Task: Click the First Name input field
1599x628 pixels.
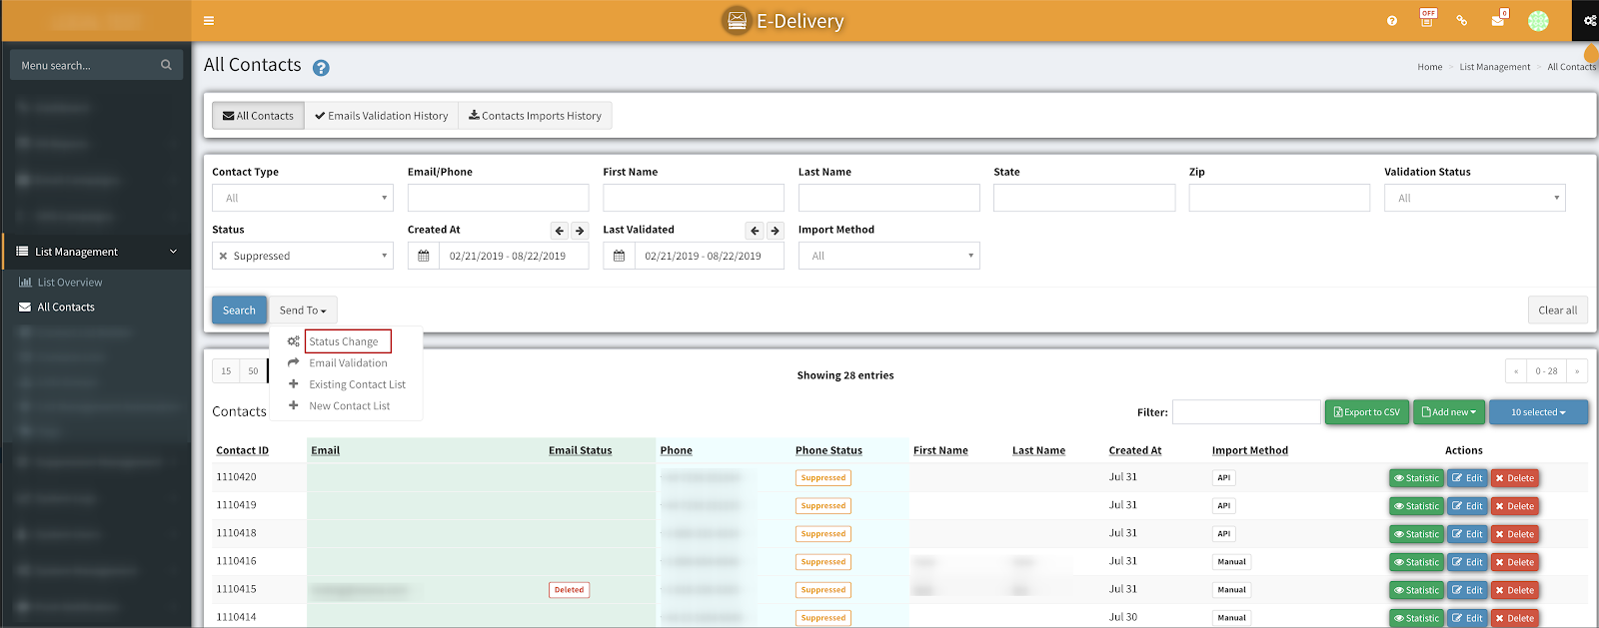Action: pos(694,198)
